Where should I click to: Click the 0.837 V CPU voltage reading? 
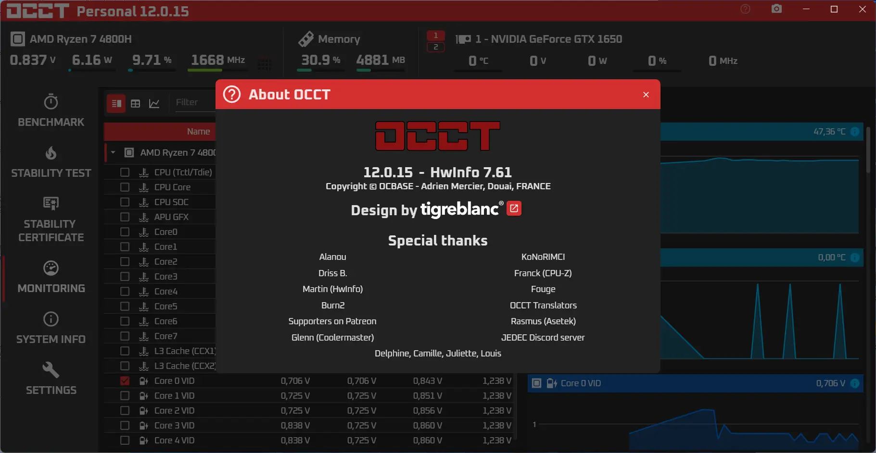(x=33, y=60)
